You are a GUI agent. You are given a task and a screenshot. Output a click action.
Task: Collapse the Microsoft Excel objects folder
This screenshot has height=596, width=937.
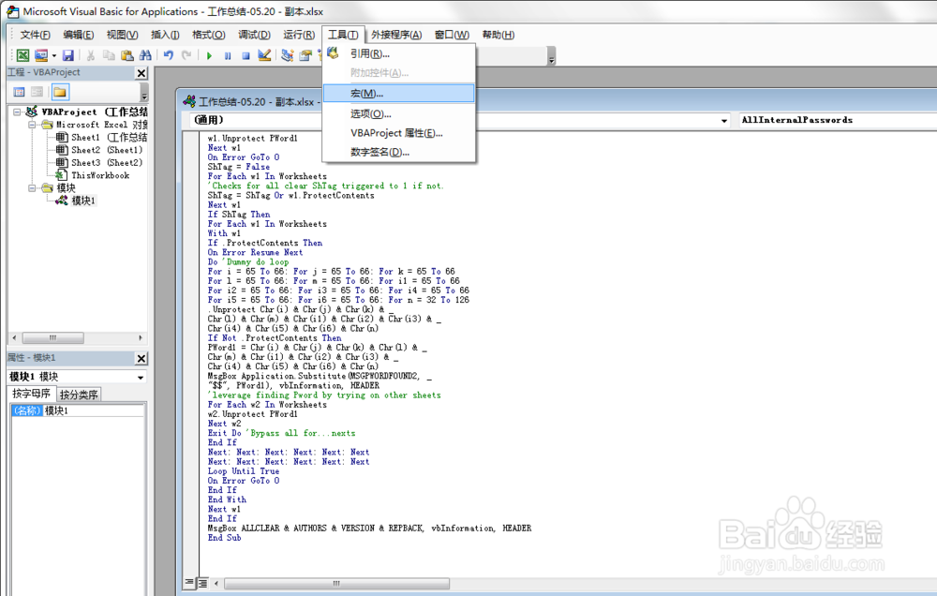(x=32, y=125)
